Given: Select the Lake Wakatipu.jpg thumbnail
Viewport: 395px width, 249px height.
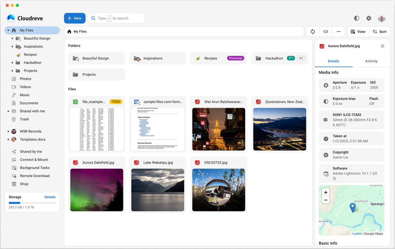Looking at the screenshot, I should [x=158, y=190].
